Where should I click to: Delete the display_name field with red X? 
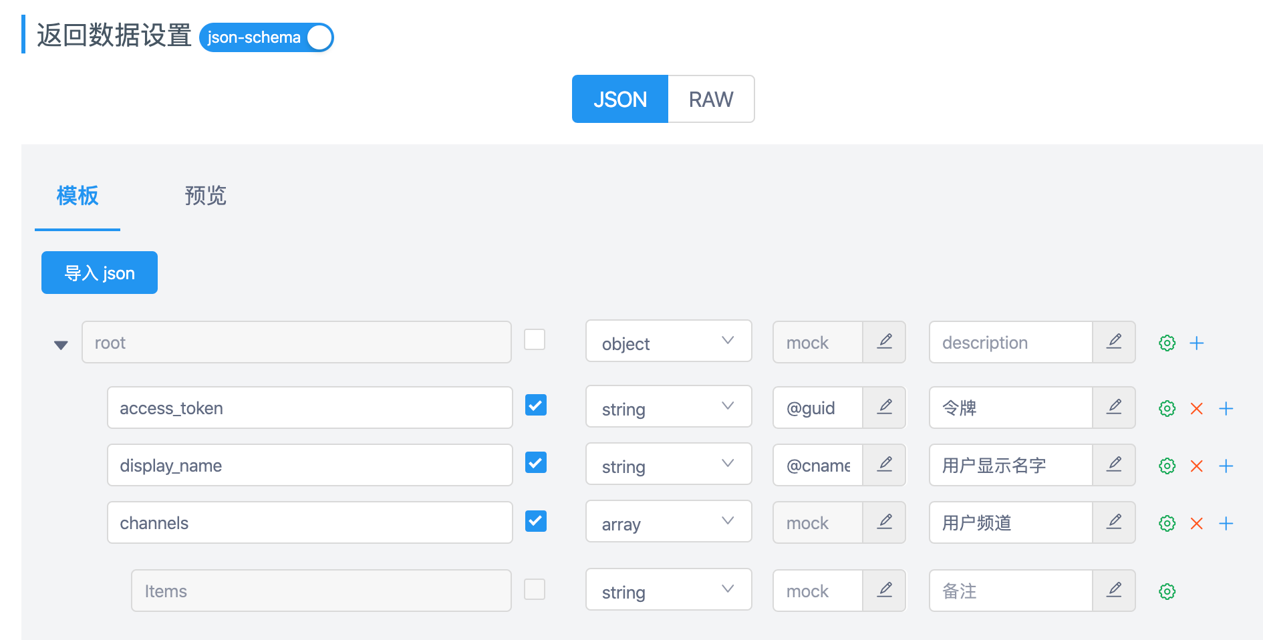(x=1196, y=466)
